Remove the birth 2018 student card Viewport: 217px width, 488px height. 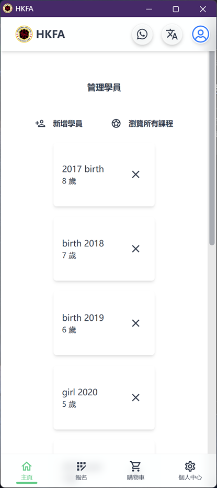click(135, 249)
